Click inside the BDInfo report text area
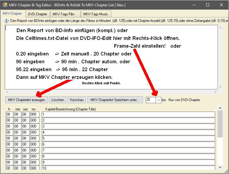This screenshot has height=174, width=229. point(111,57)
